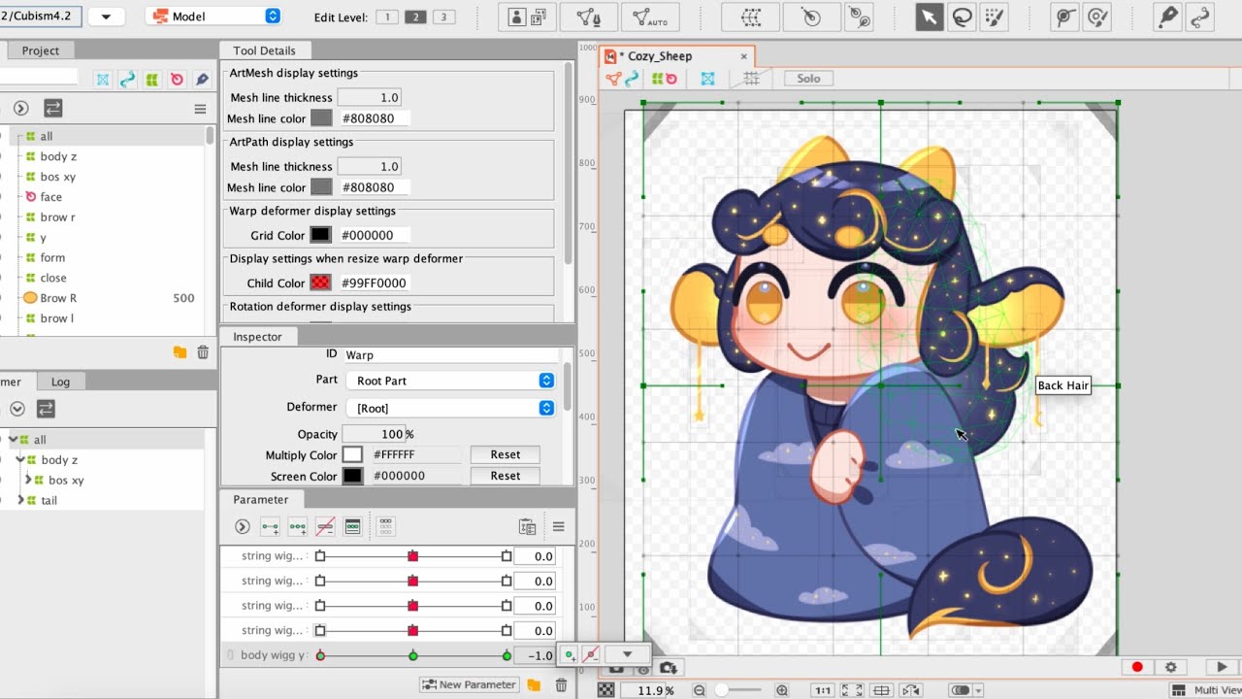Add two keys to parameter
Screen dimensions: 1242x699
(x=270, y=527)
